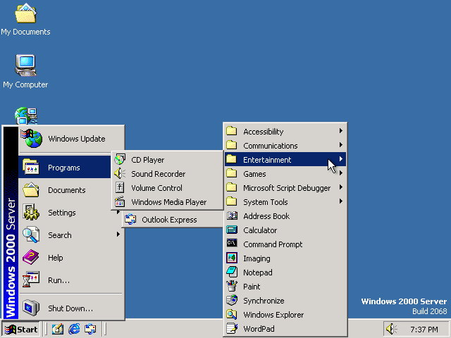The width and height of the screenshot is (451, 338).
Task: Open the My Documents desktop icon
Action: coord(25,19)
